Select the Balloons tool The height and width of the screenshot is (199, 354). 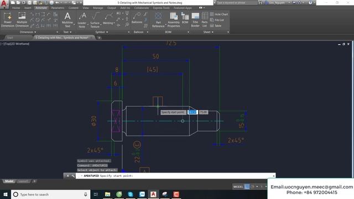click(137, 18)
